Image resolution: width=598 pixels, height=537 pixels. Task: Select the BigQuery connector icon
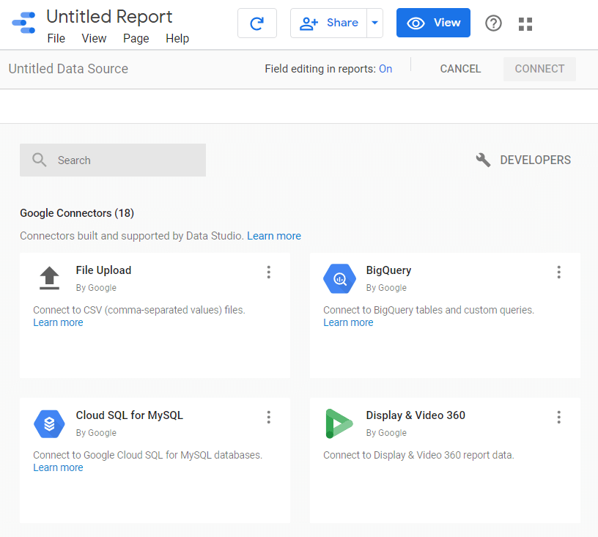339,278
